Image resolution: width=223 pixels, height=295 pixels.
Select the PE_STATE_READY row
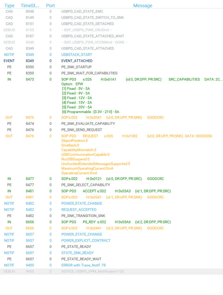tap(112, 247)
